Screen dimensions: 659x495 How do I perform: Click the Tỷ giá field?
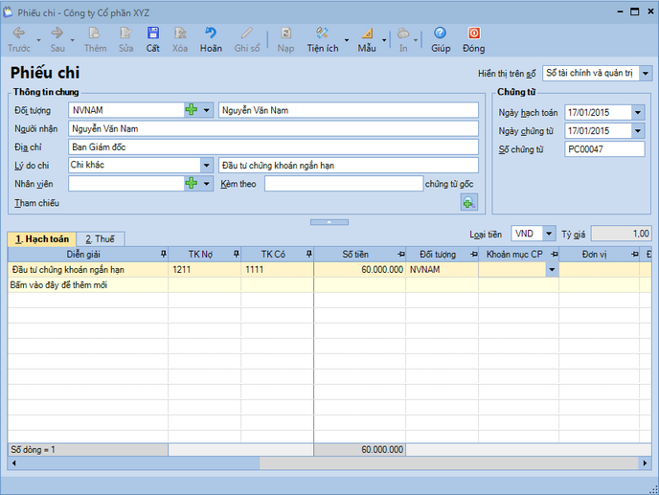click(x=621, y=234)
